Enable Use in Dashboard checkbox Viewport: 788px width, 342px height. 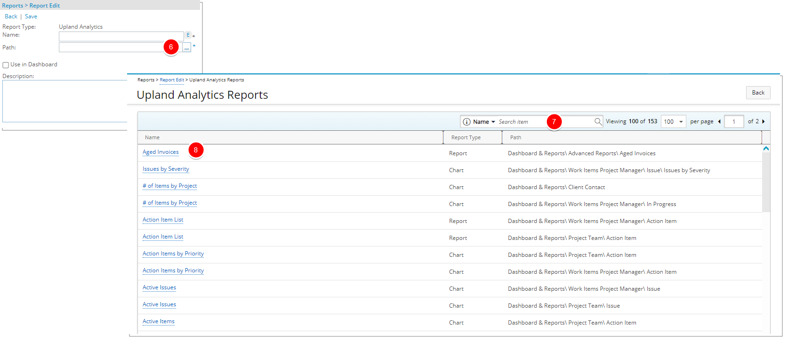6,65
